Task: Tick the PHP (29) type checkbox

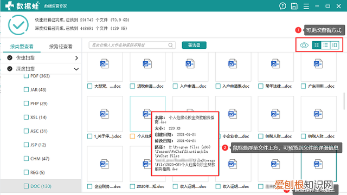Action: (x=26, y=103)
